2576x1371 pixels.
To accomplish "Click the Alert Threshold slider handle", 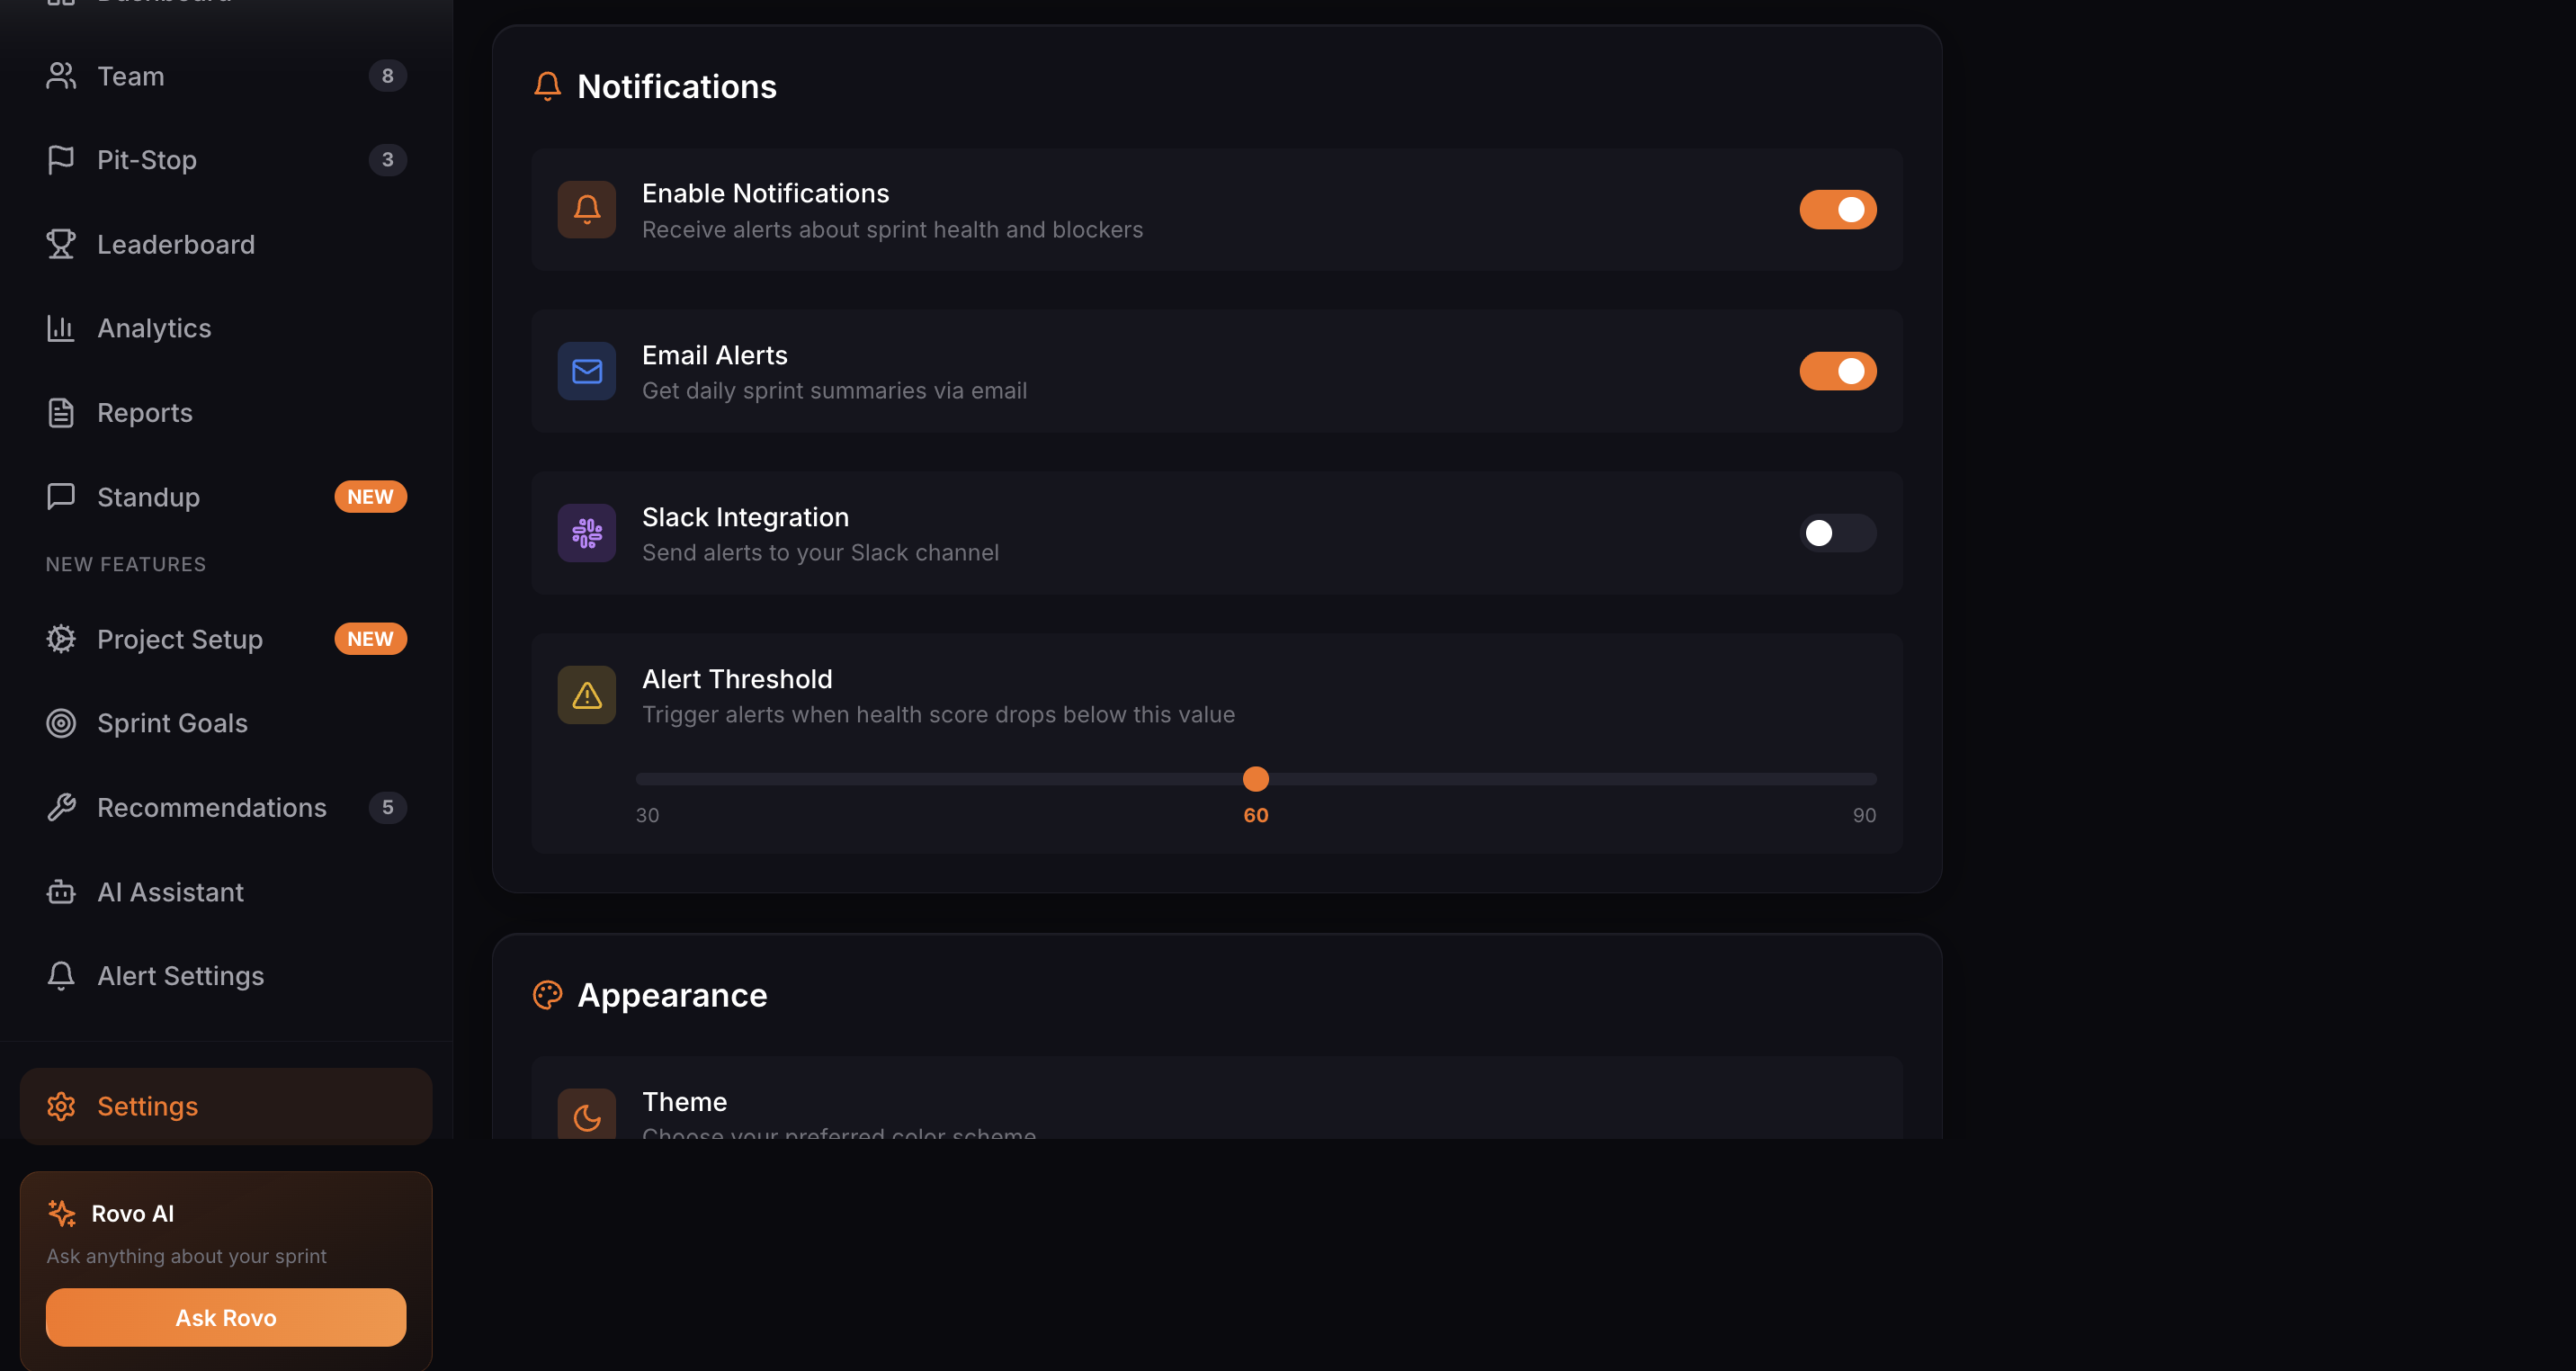I will (1255, 779).
